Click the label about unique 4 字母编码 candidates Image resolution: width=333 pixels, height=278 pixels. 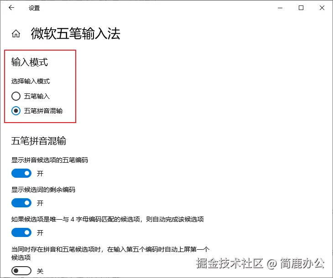tap(108, 219)
